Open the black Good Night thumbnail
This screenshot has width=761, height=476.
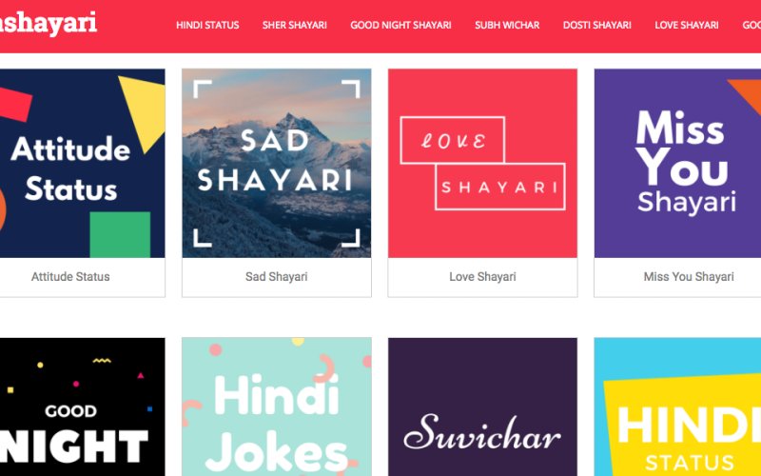click(82, 407)
